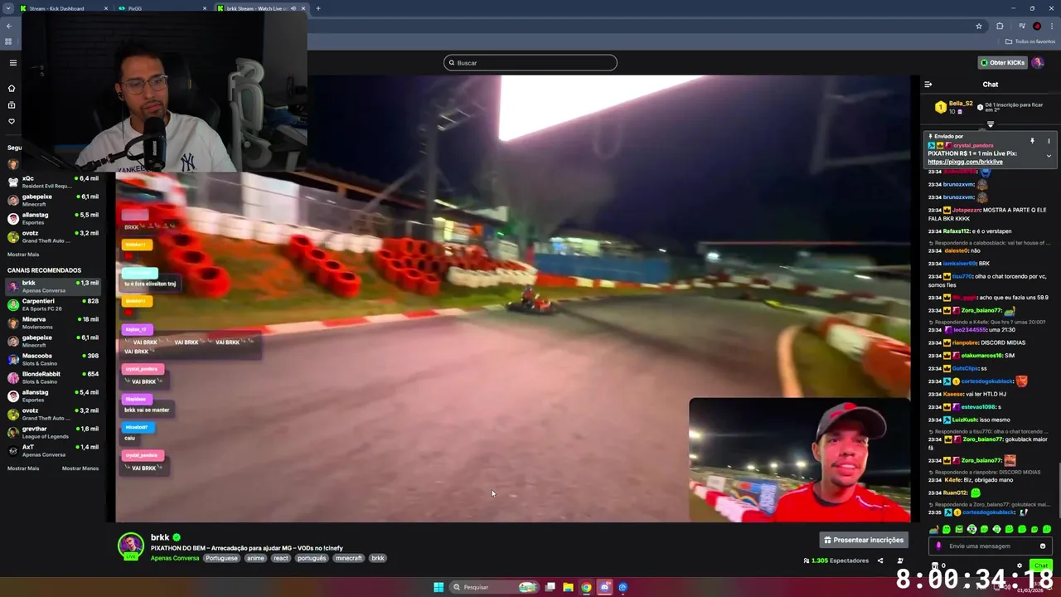The width and height of the screenshot is (1061, 597).
Task: Expand the gift leaderboard down arrow
Action: tap(991, 124)
